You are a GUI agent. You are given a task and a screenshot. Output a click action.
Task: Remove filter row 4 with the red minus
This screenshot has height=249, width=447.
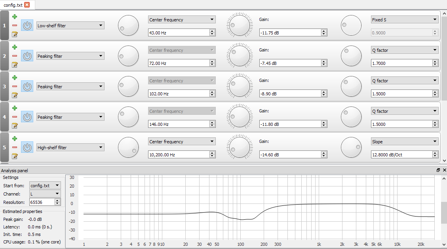click(x=15, y=117)
